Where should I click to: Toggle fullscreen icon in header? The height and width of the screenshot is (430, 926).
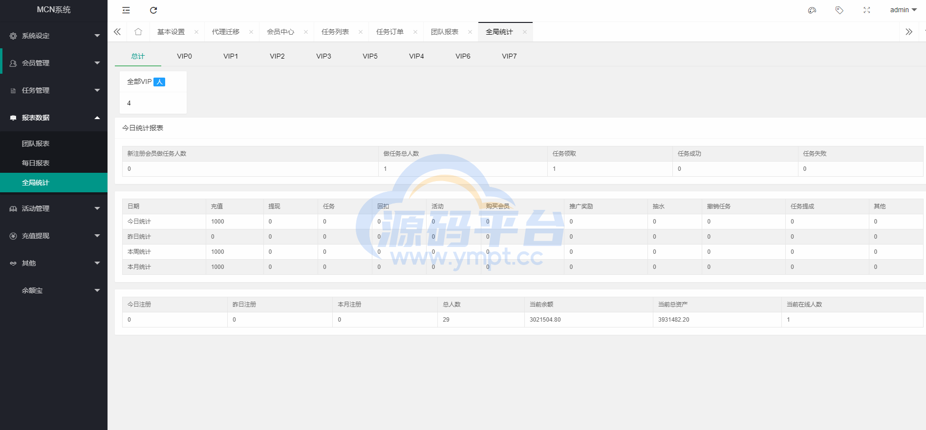coord(867,10)
